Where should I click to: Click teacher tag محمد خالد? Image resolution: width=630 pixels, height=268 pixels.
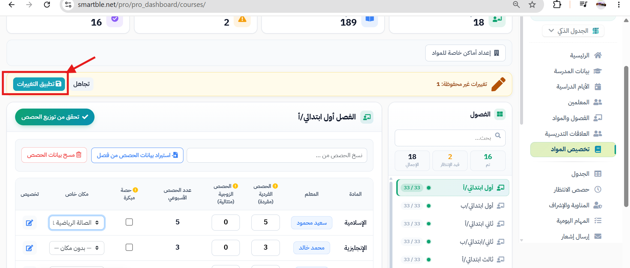tap(312, 248)
